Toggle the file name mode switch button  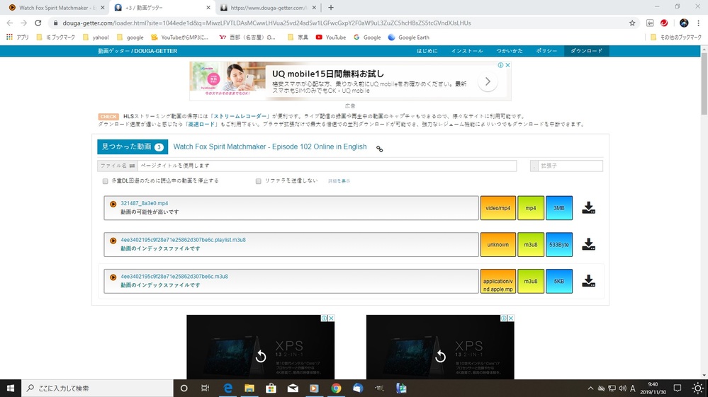tap(132, 166)
